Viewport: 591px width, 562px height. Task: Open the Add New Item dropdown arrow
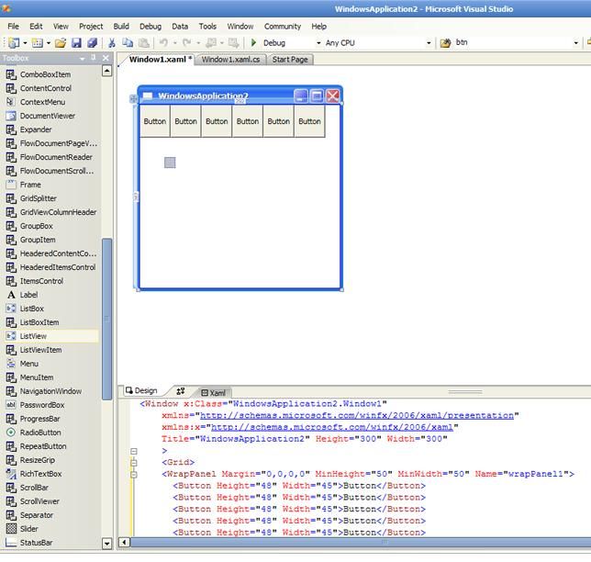click(x=49, y=43)
